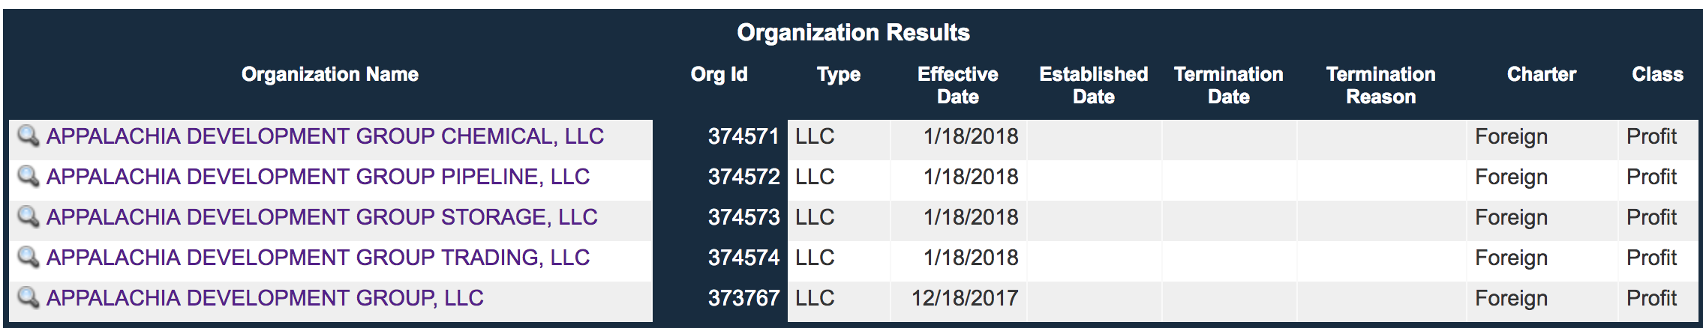
Task: Click the Charter column header
Action: coord(1542,74)
